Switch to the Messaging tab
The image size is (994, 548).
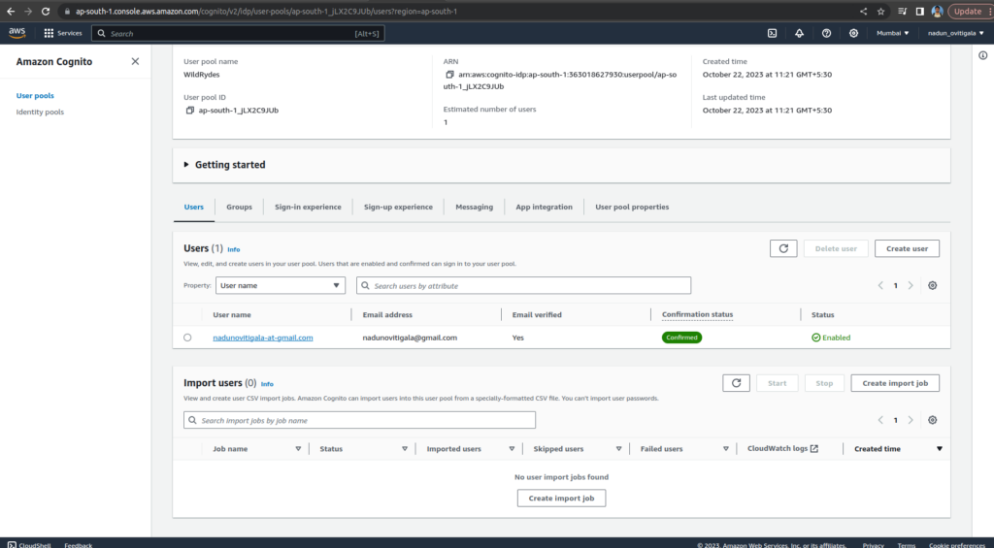coord(474,208)
